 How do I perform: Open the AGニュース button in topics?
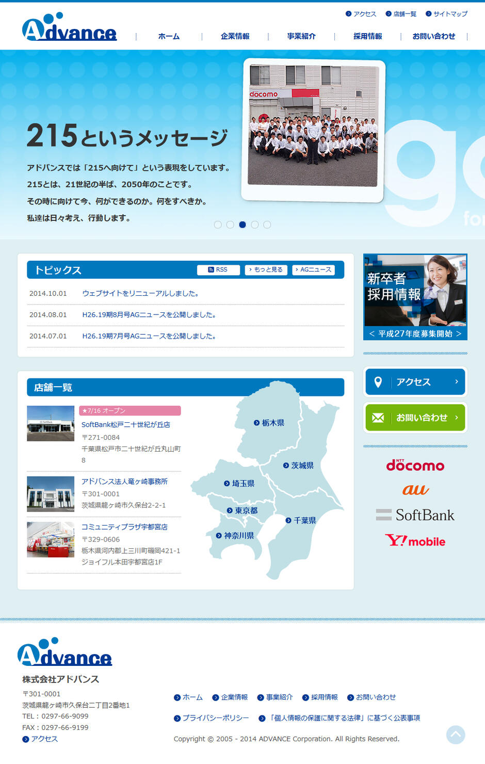[313, 270]
